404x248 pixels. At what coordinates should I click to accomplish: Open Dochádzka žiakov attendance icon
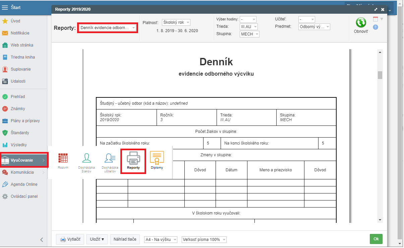(x=86, y=158)
